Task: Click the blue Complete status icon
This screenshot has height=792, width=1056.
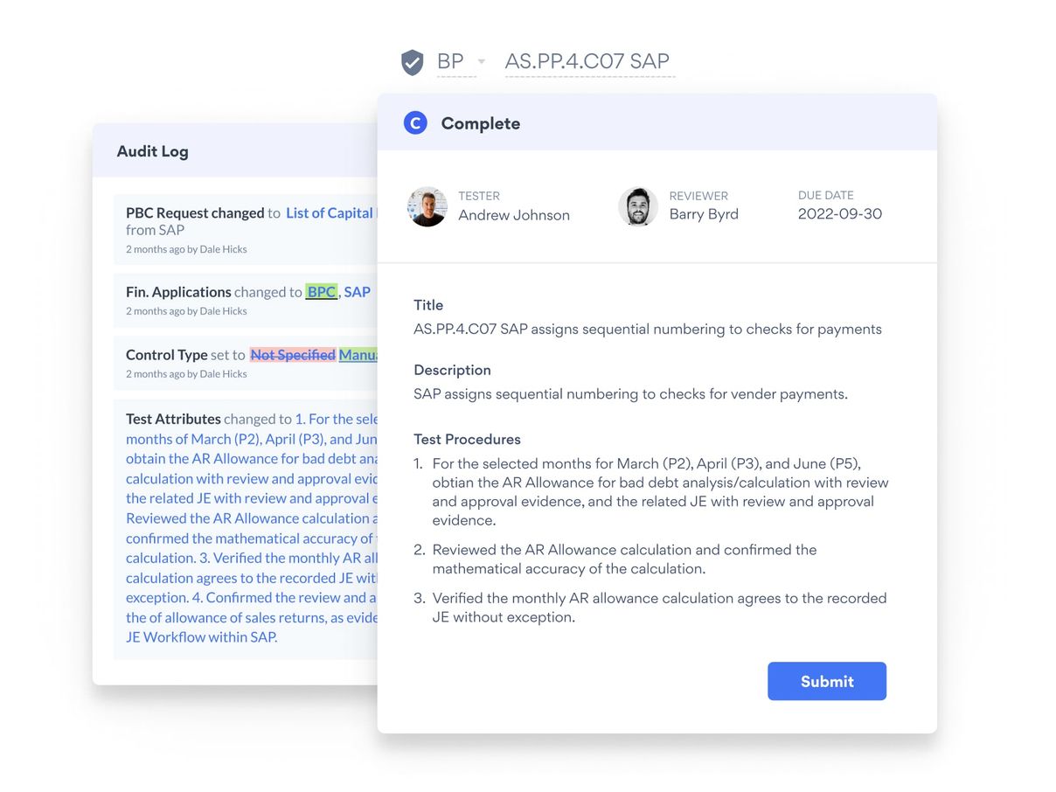Action: (x=415, y=123)
